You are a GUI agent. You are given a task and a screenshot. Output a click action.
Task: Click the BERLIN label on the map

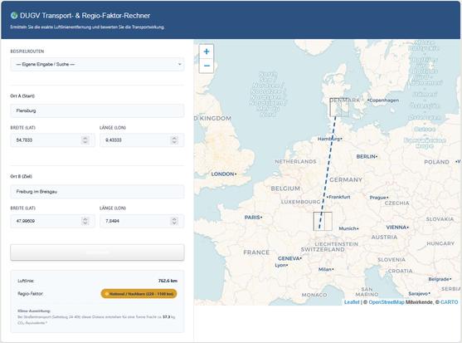[366, 156]
